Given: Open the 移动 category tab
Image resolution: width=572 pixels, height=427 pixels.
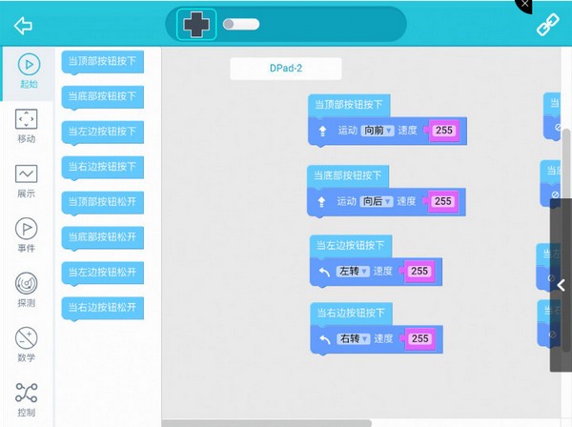Looking at the screenshot, I should pos(27,126).
